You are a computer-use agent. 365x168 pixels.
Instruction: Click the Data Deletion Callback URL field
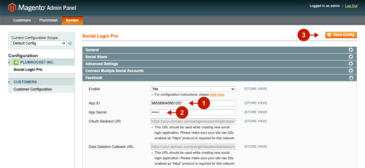pyautogui.click(x=193, y=147)
